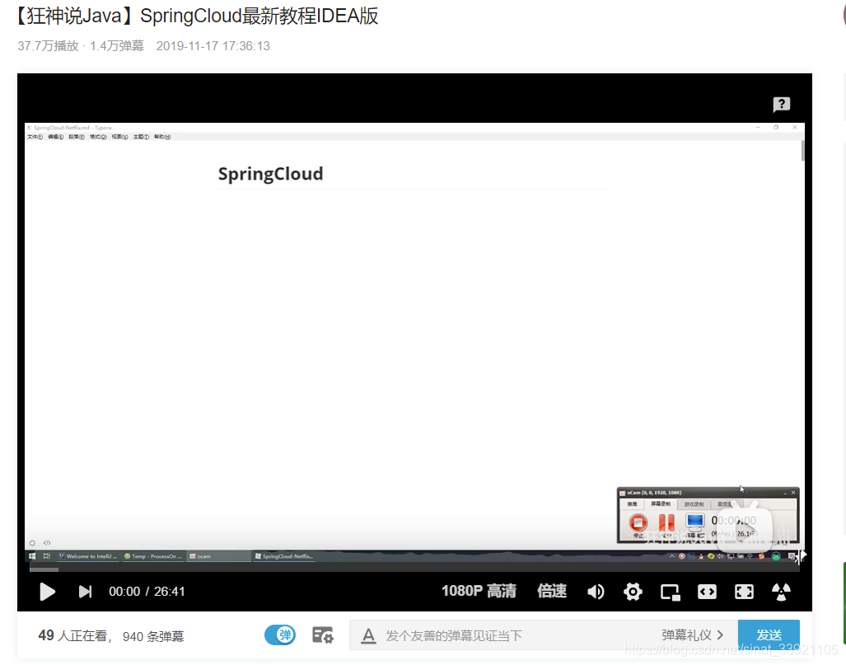Start playback with the play button
This screenshot has height=665, width=846.
click(48, 592)
